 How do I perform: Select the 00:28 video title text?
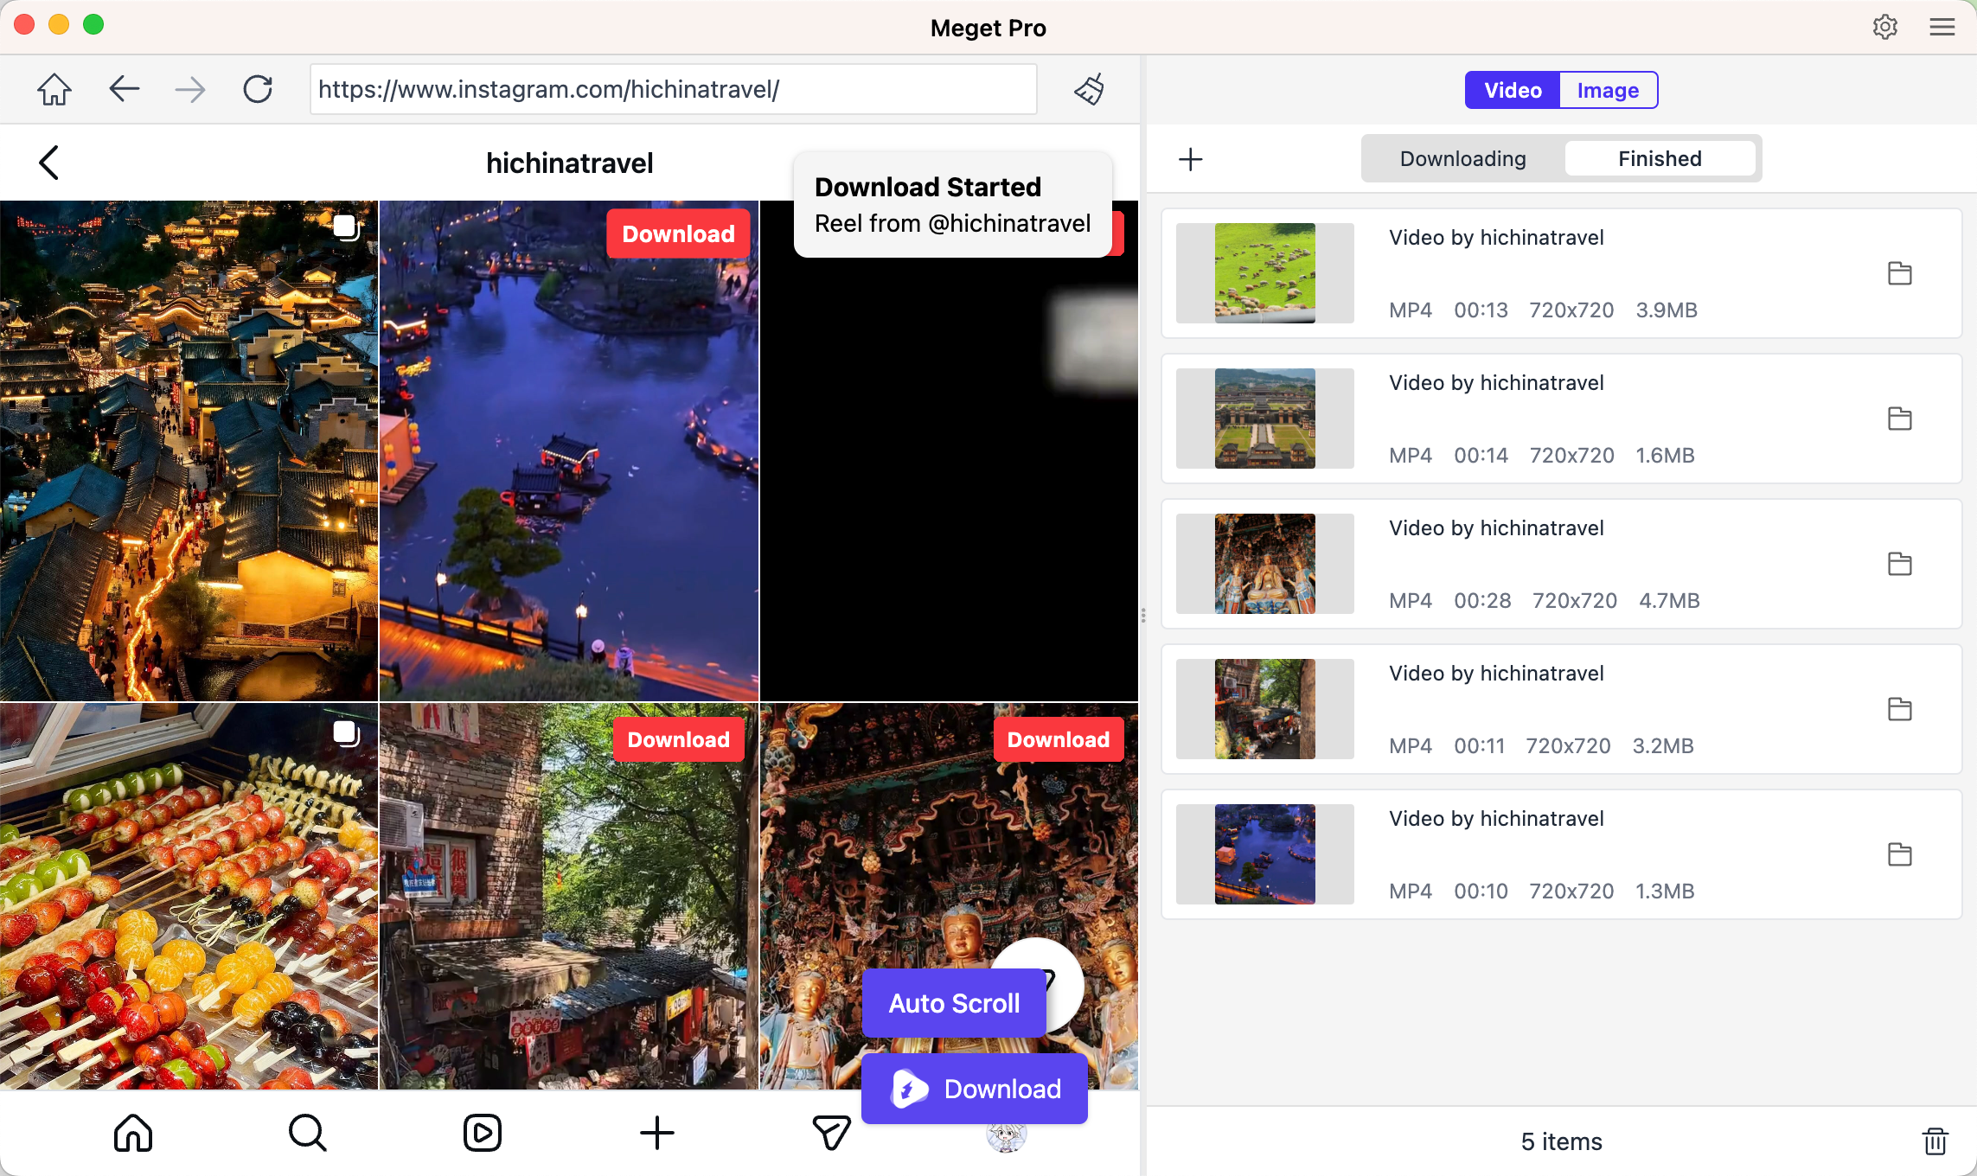click(x=1497, y=528)
